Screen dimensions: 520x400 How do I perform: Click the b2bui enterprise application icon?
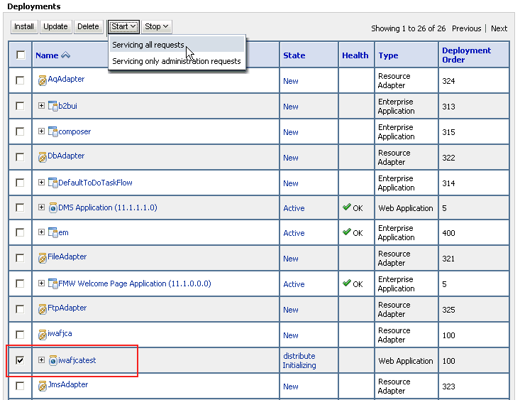[x=52, y=106]
